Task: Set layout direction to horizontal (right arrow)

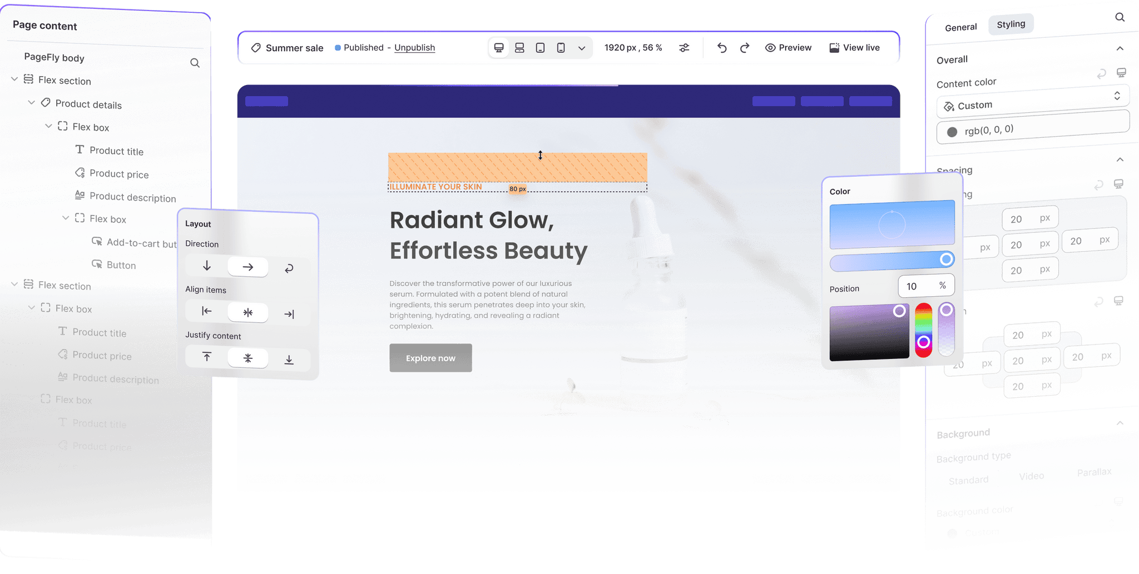Action: pyautogui.click(x=248, y=267)
